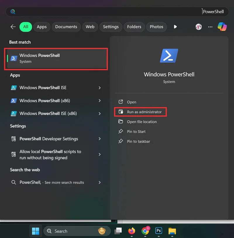Open the user profile avatar
The height and width of the screenshot is (238, 234).
pos(199,27)
